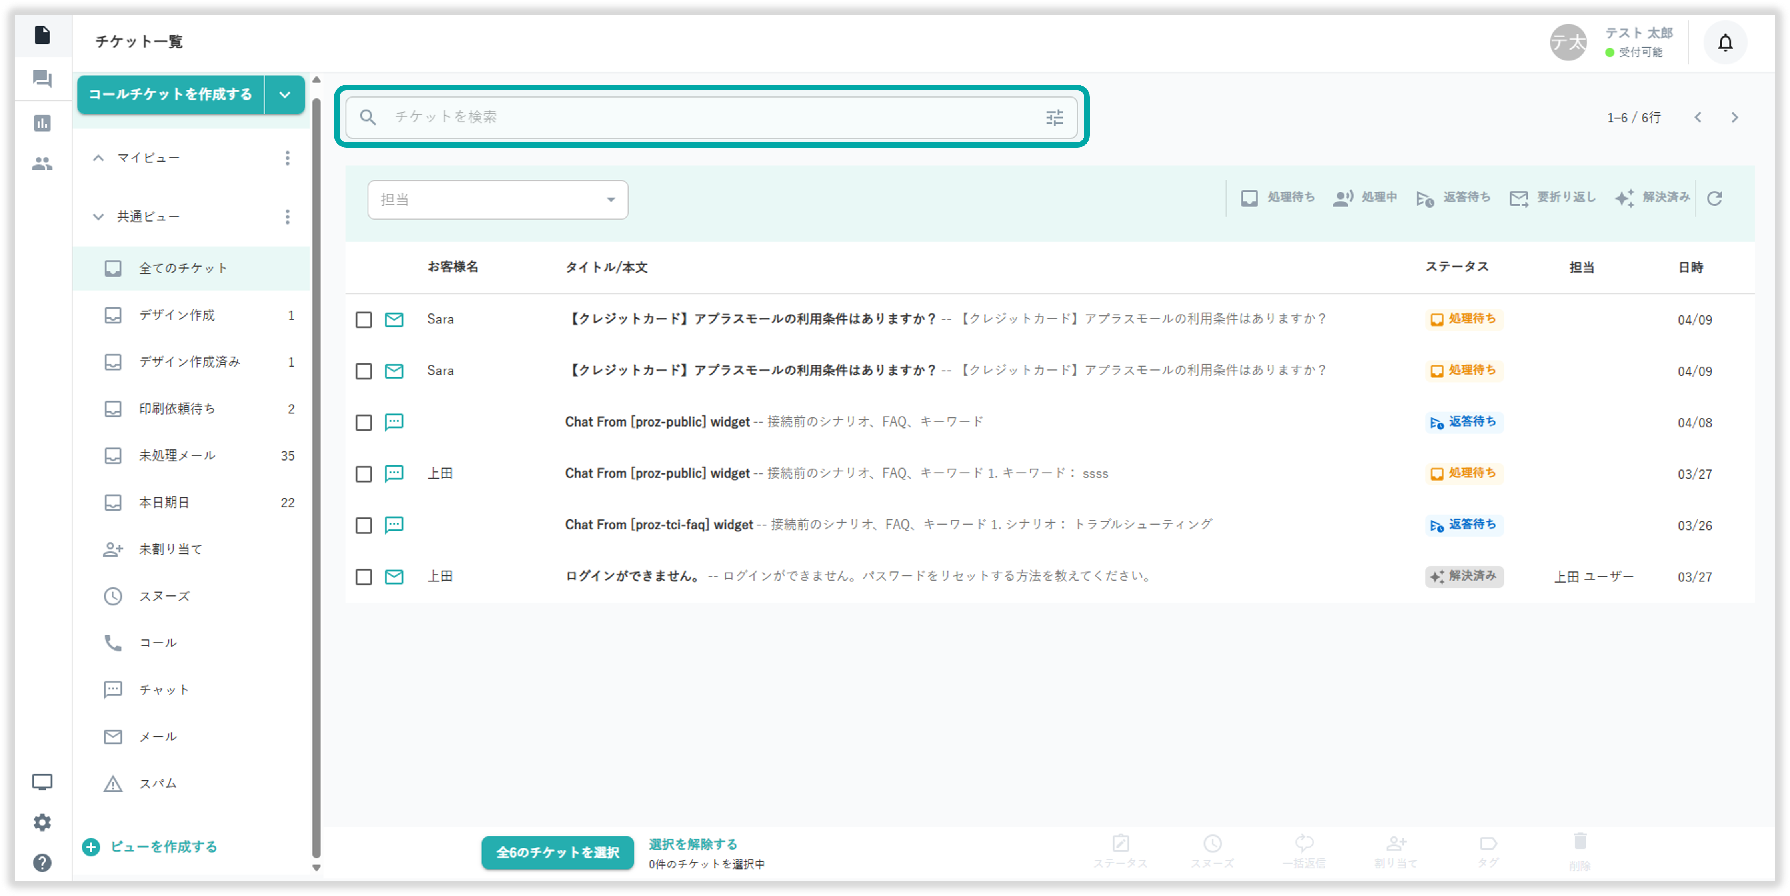Check the first Sara ticket checkbox

(x=363, y=320)
